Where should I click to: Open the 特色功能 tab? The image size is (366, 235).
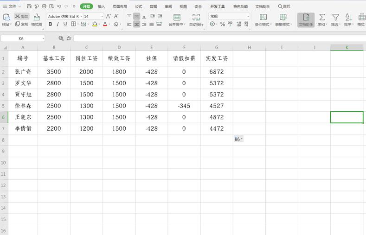240,6
